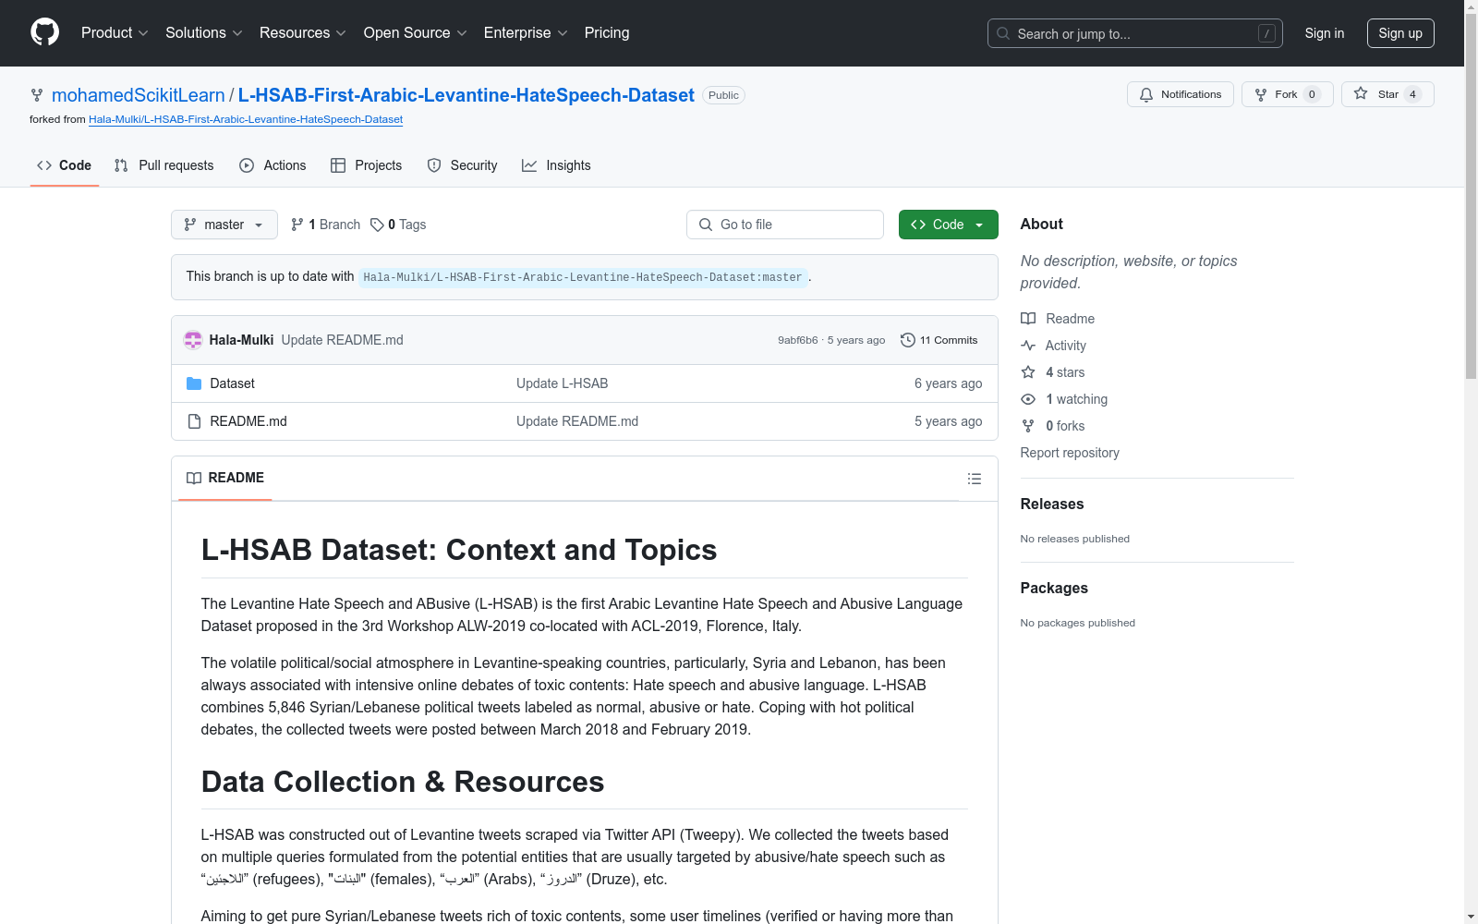Open the L-HSAB repository name link
The image size is (1478, 924).
pyautogui.click(x=466, y=95)
